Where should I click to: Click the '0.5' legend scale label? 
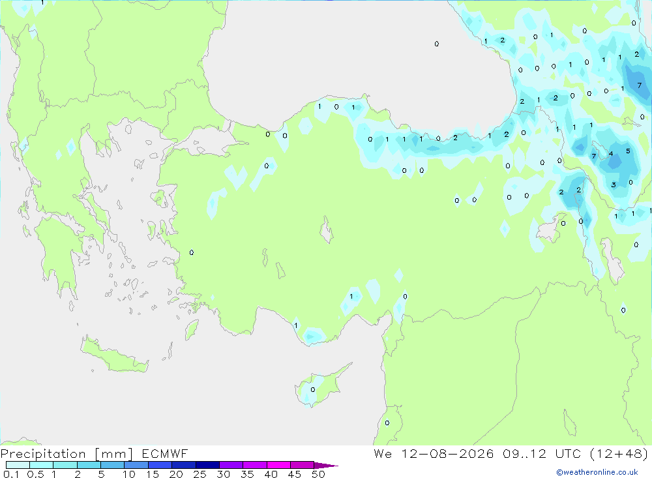click(35, 474)
